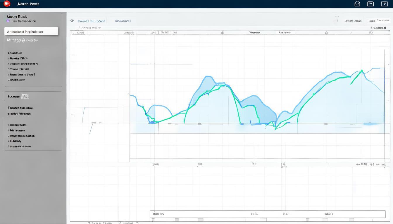393x224 pixels.
Task: Click the middle window icon in top bar
Action: coord(370,4)
